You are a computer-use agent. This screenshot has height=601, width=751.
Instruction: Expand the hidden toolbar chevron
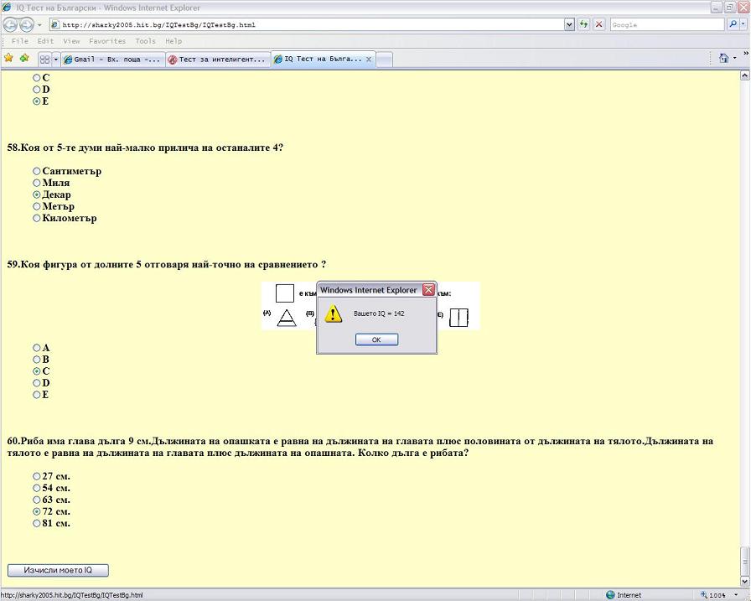point(746,54)
